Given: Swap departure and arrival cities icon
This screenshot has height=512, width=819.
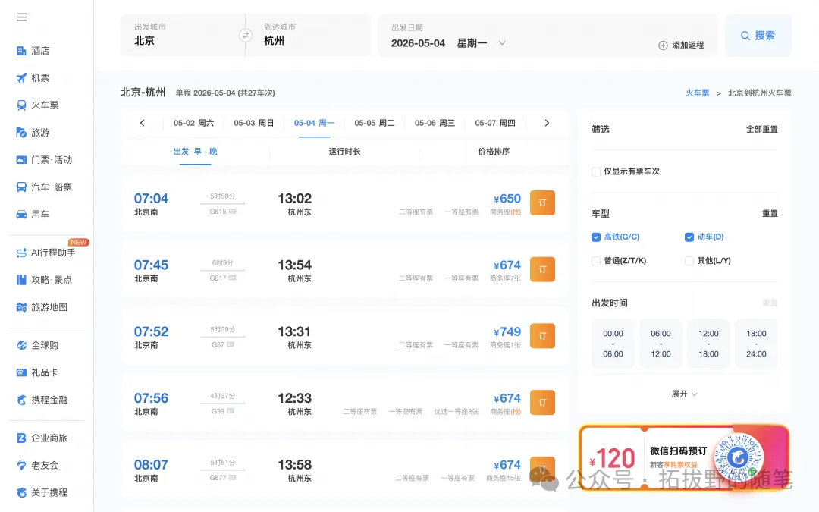Looking at the screenshot, I should point(246,36).
